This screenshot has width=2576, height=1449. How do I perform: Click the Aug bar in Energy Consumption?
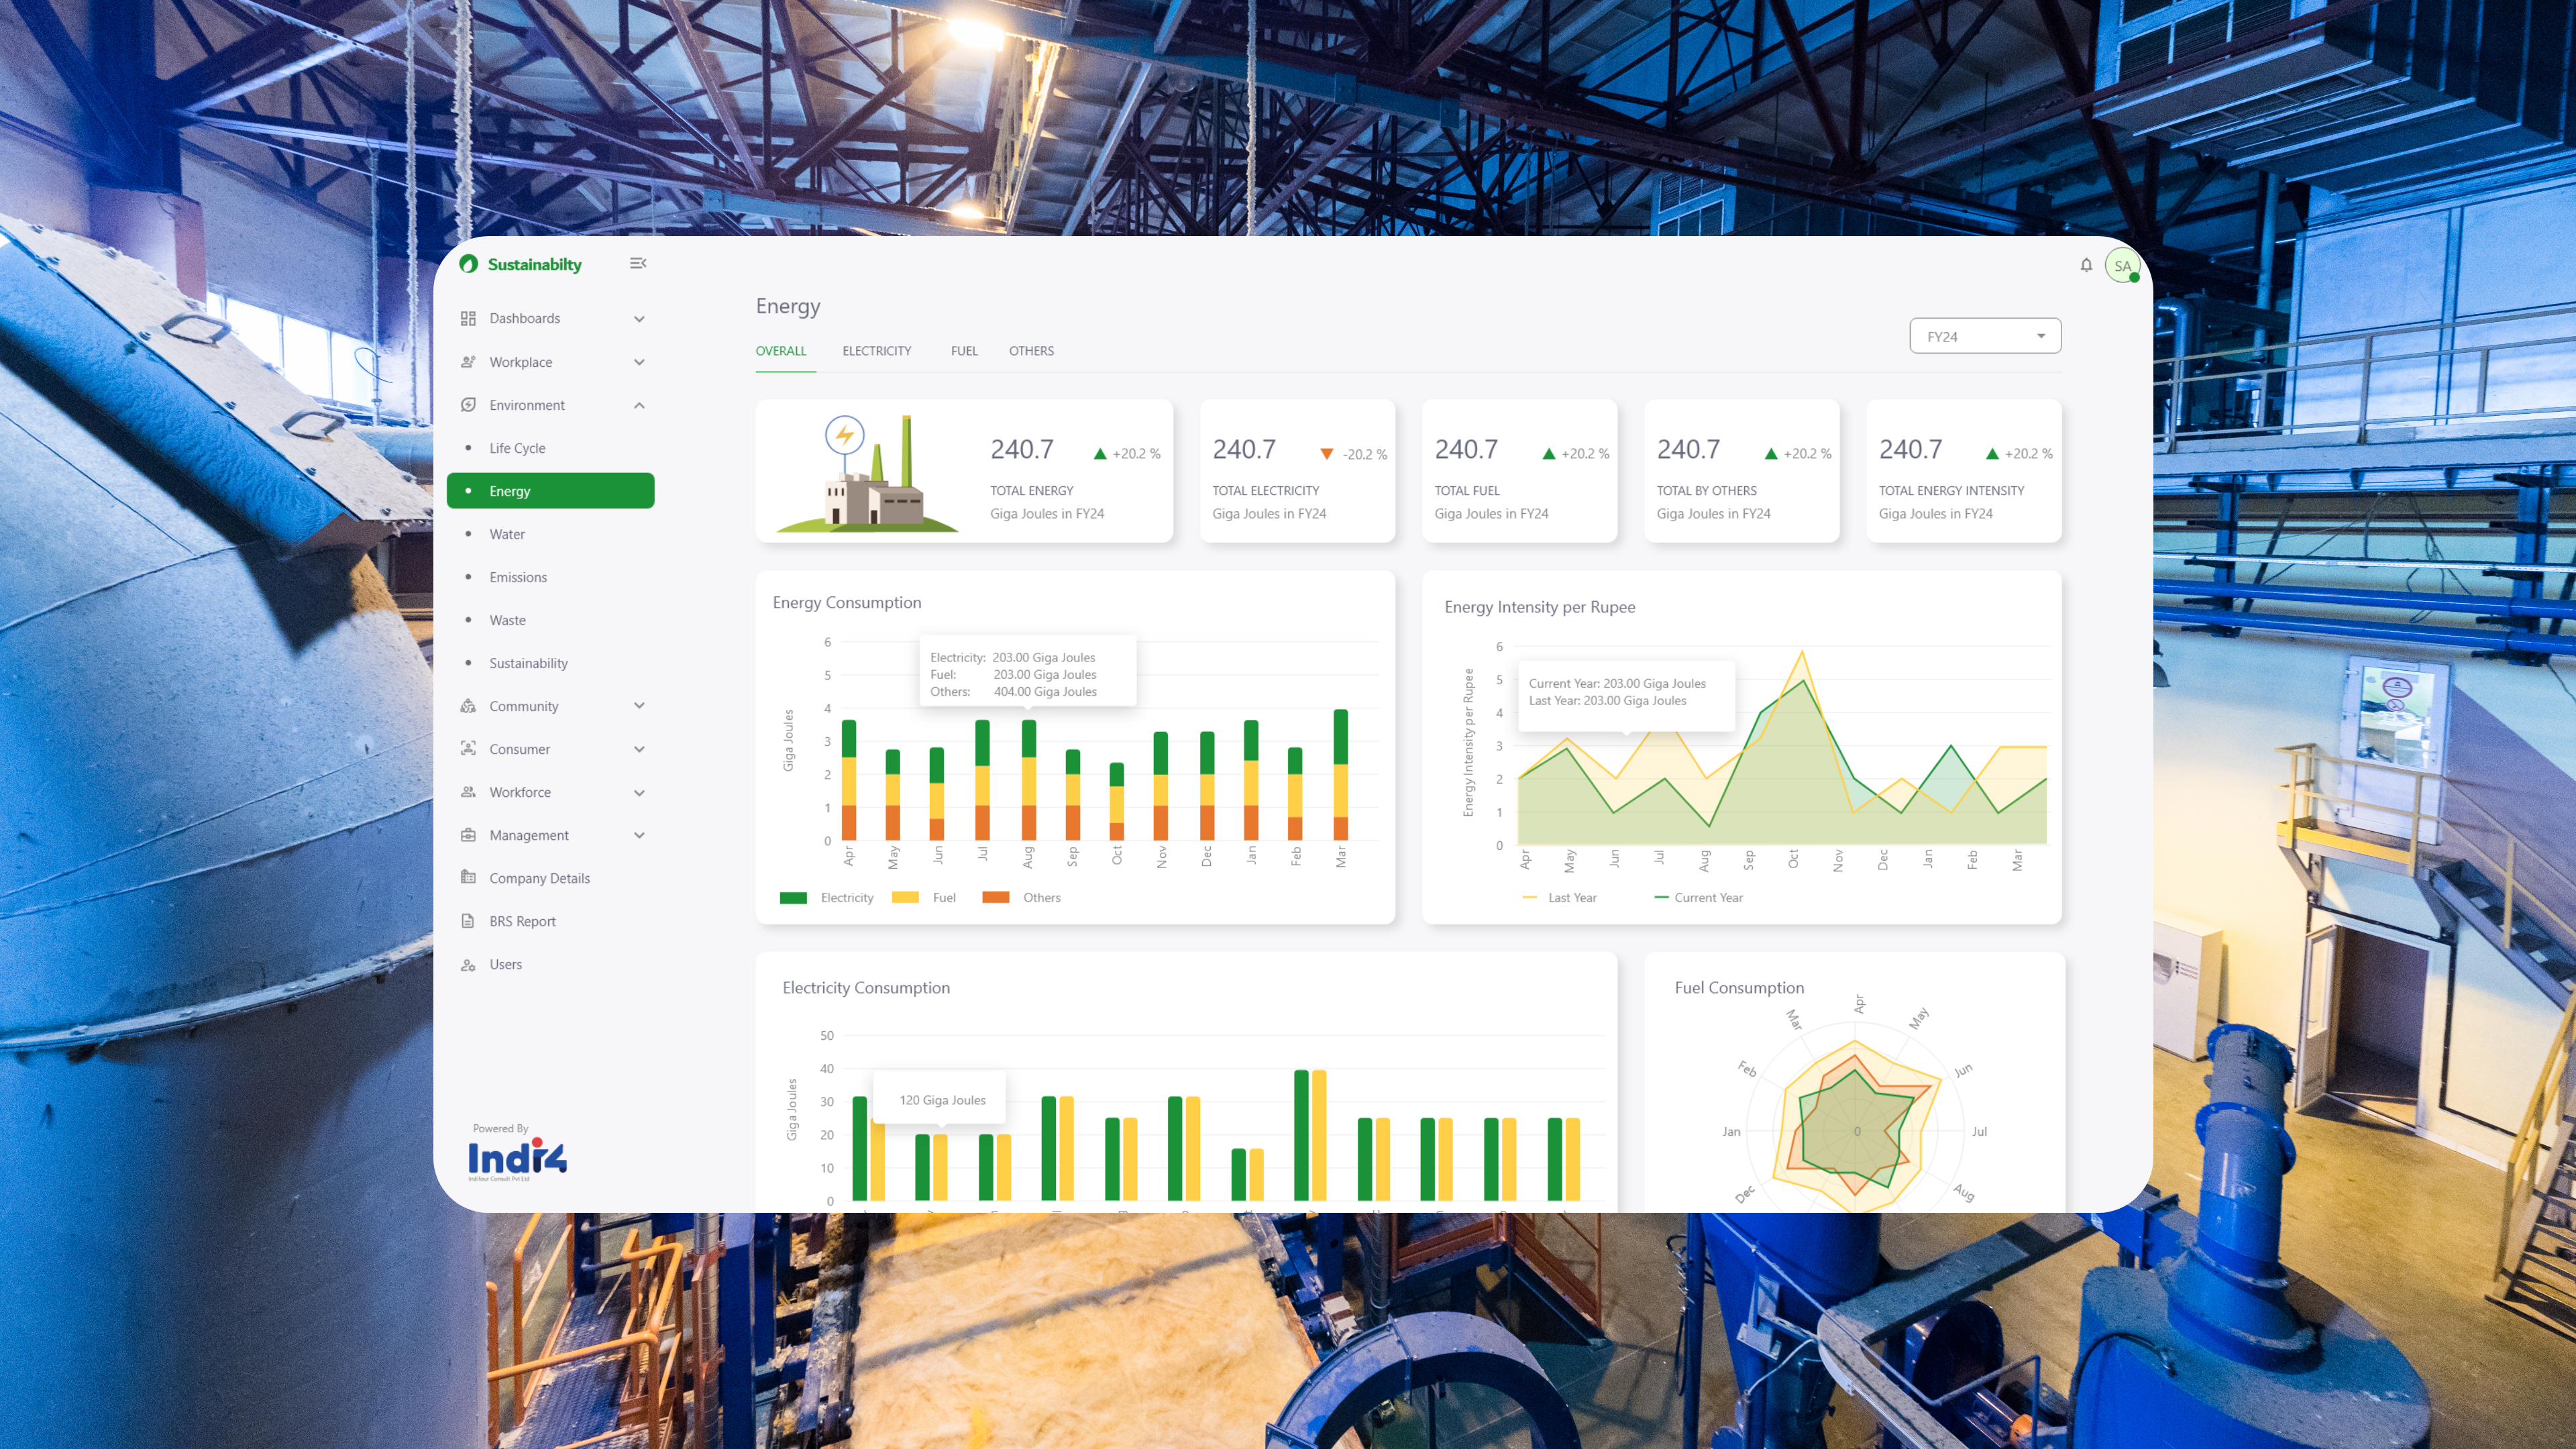click(1028, 780)
